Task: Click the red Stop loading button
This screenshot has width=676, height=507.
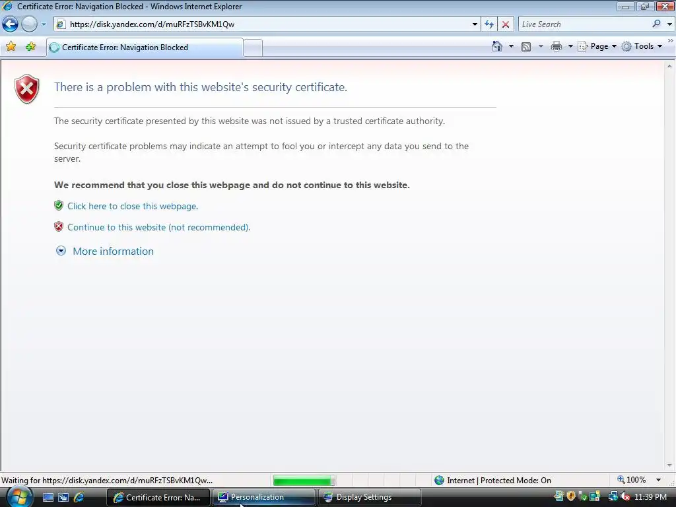Action: [x=506, y=24]
